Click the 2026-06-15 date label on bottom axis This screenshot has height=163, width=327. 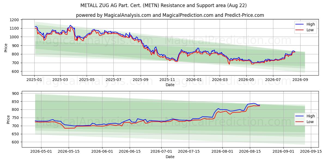point(129,152)
